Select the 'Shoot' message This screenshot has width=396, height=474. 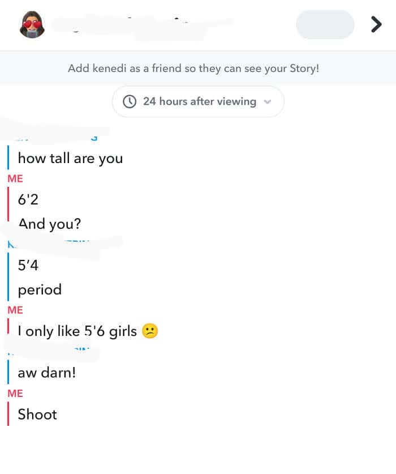point(37,414)
